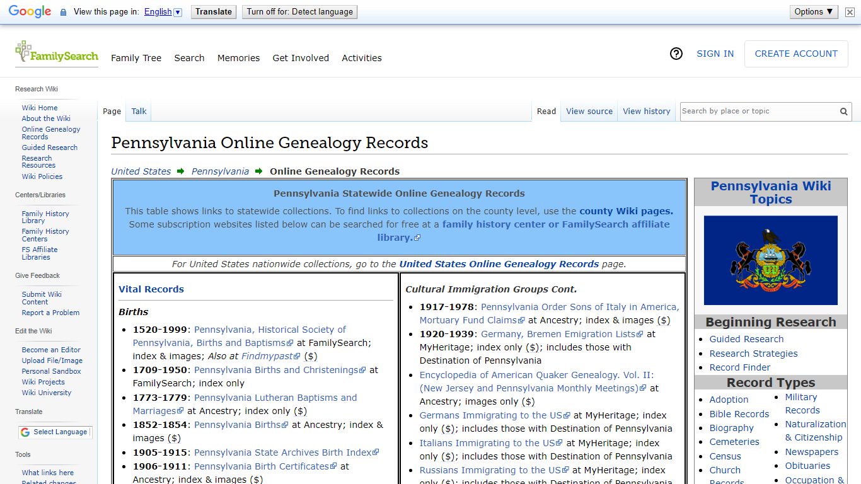The image size is (861, 484).
Task: Click Upload File/Image link
Action: (52, 360)
